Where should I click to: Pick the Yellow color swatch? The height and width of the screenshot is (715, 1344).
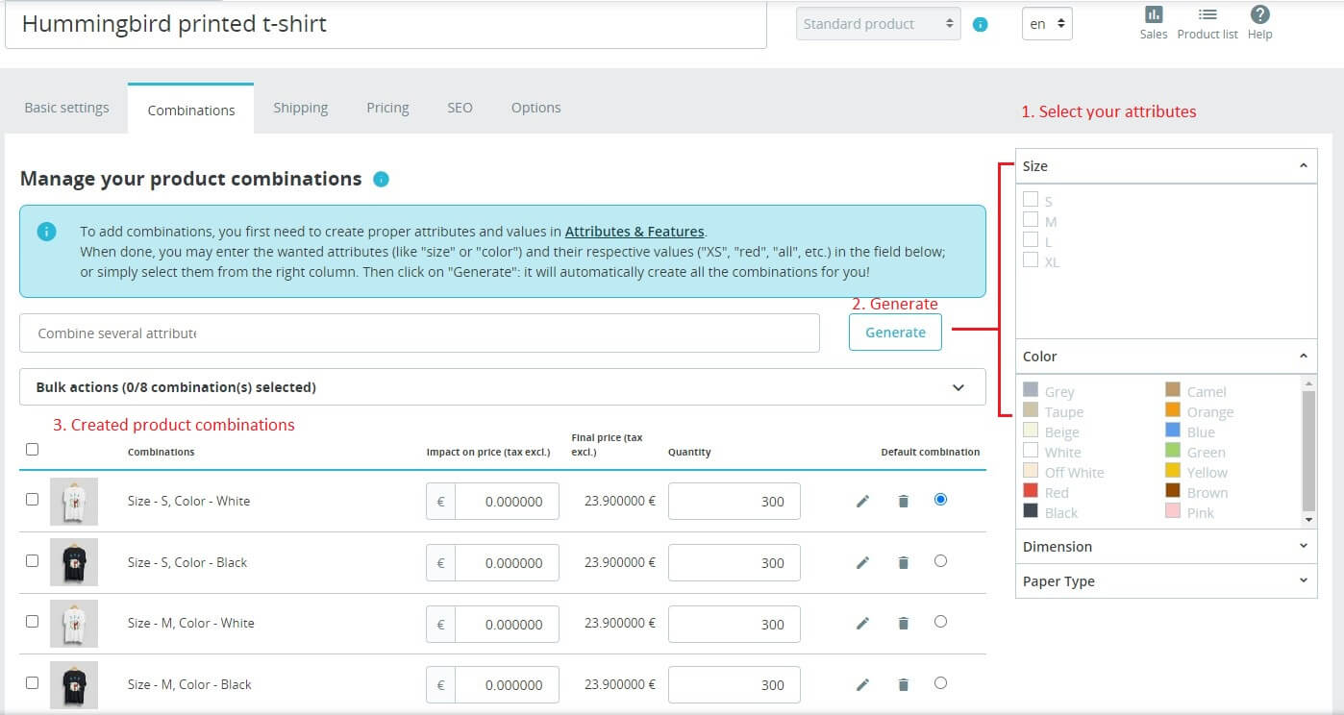[x=1173, y=471]
